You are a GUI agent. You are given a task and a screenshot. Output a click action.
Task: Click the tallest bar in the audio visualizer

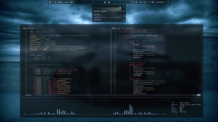130,109
